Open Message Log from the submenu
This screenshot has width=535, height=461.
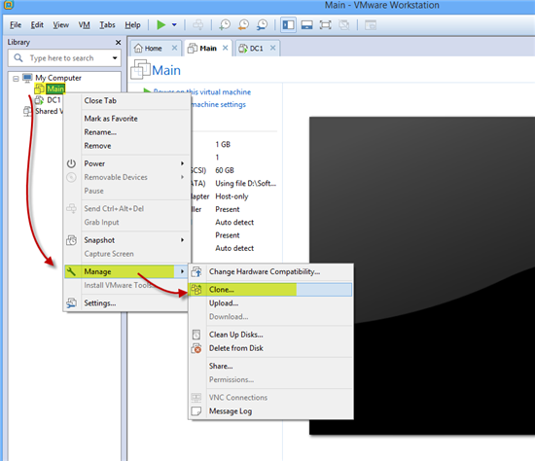[x=270, y=411]
